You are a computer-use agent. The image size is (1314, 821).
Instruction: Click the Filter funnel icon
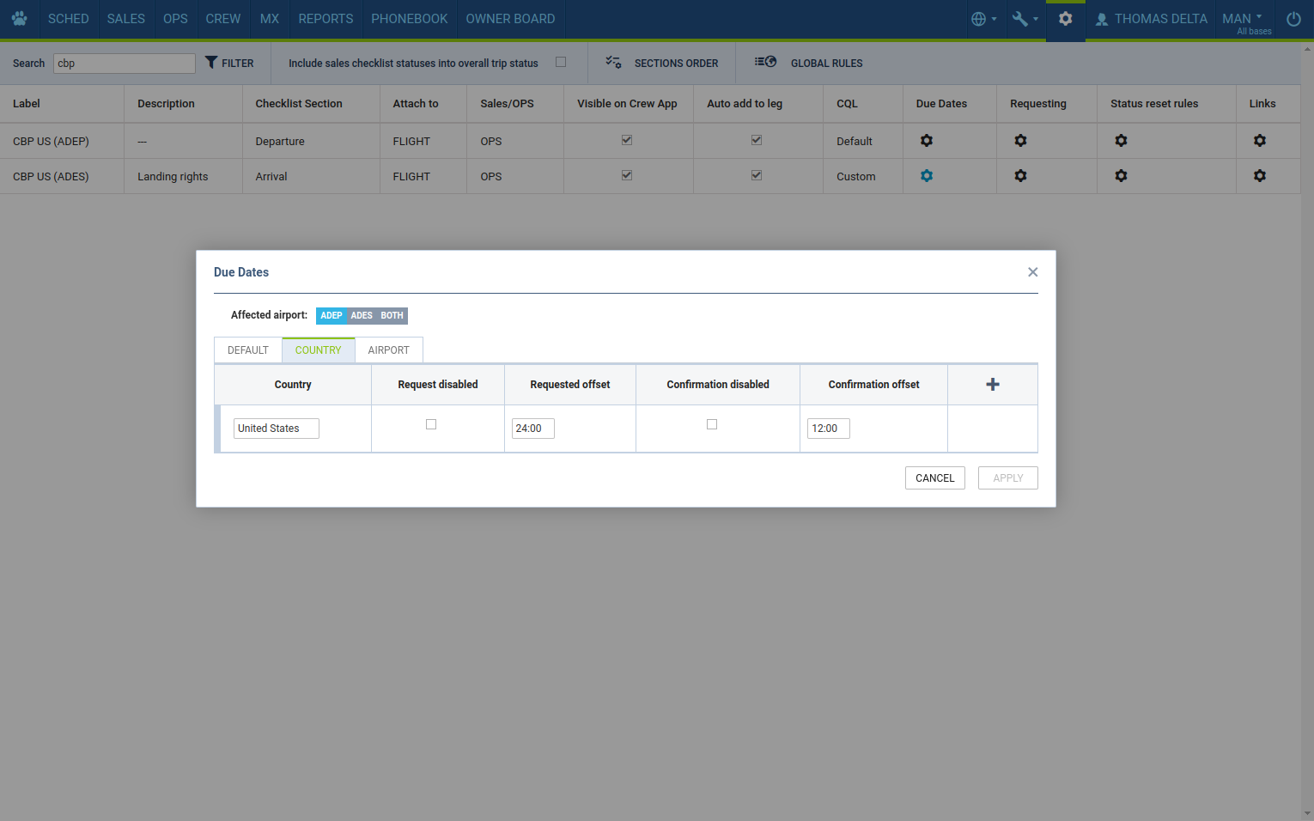click(212, 63)
